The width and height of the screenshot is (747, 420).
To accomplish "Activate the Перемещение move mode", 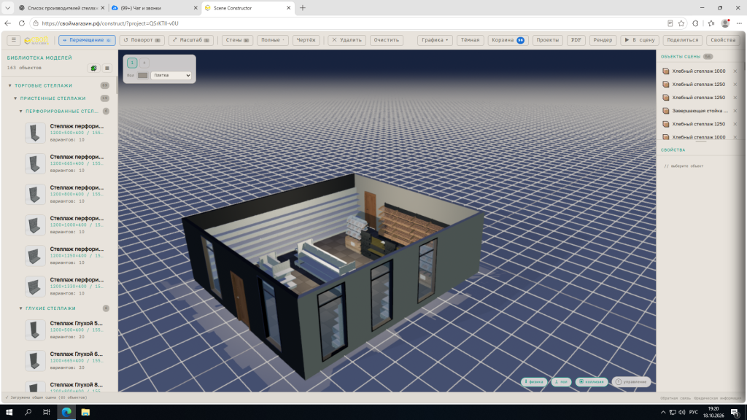I will click(x=87, y=40).
